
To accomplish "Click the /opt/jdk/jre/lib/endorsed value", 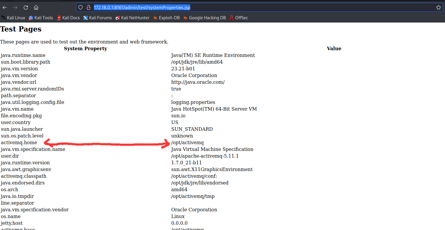I will coord(200,183).
